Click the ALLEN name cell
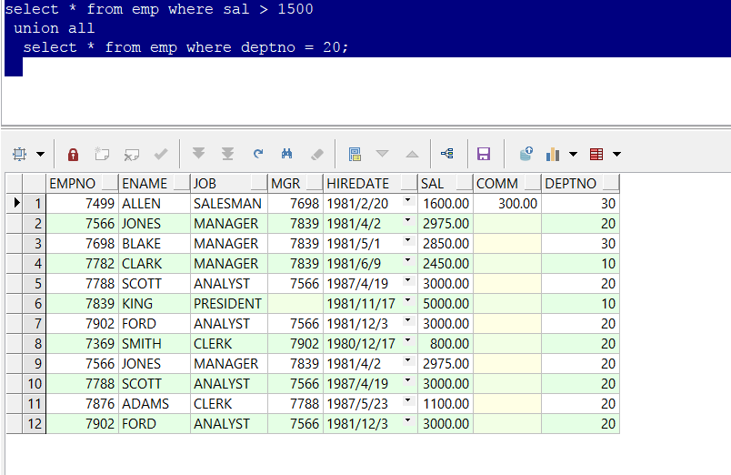Viewport: 731px width, 475px height. [155, 204]
